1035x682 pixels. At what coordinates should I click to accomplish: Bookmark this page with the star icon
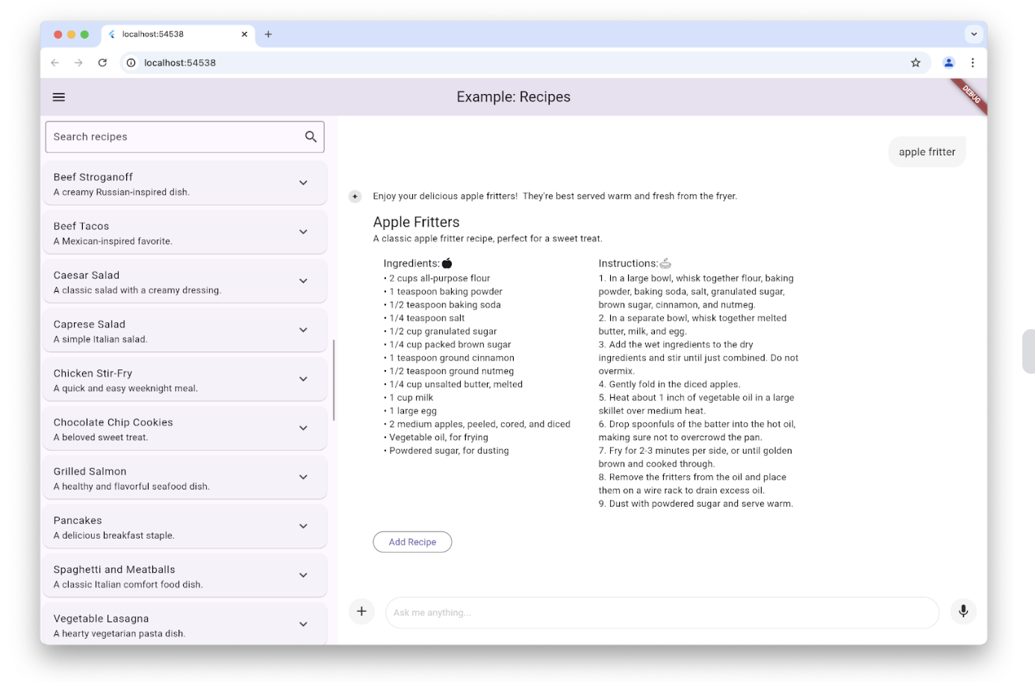tap(916, 63)
